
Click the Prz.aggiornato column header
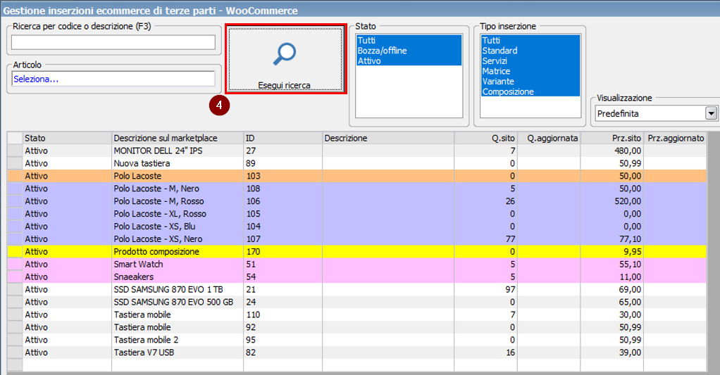tap(675, 138)
